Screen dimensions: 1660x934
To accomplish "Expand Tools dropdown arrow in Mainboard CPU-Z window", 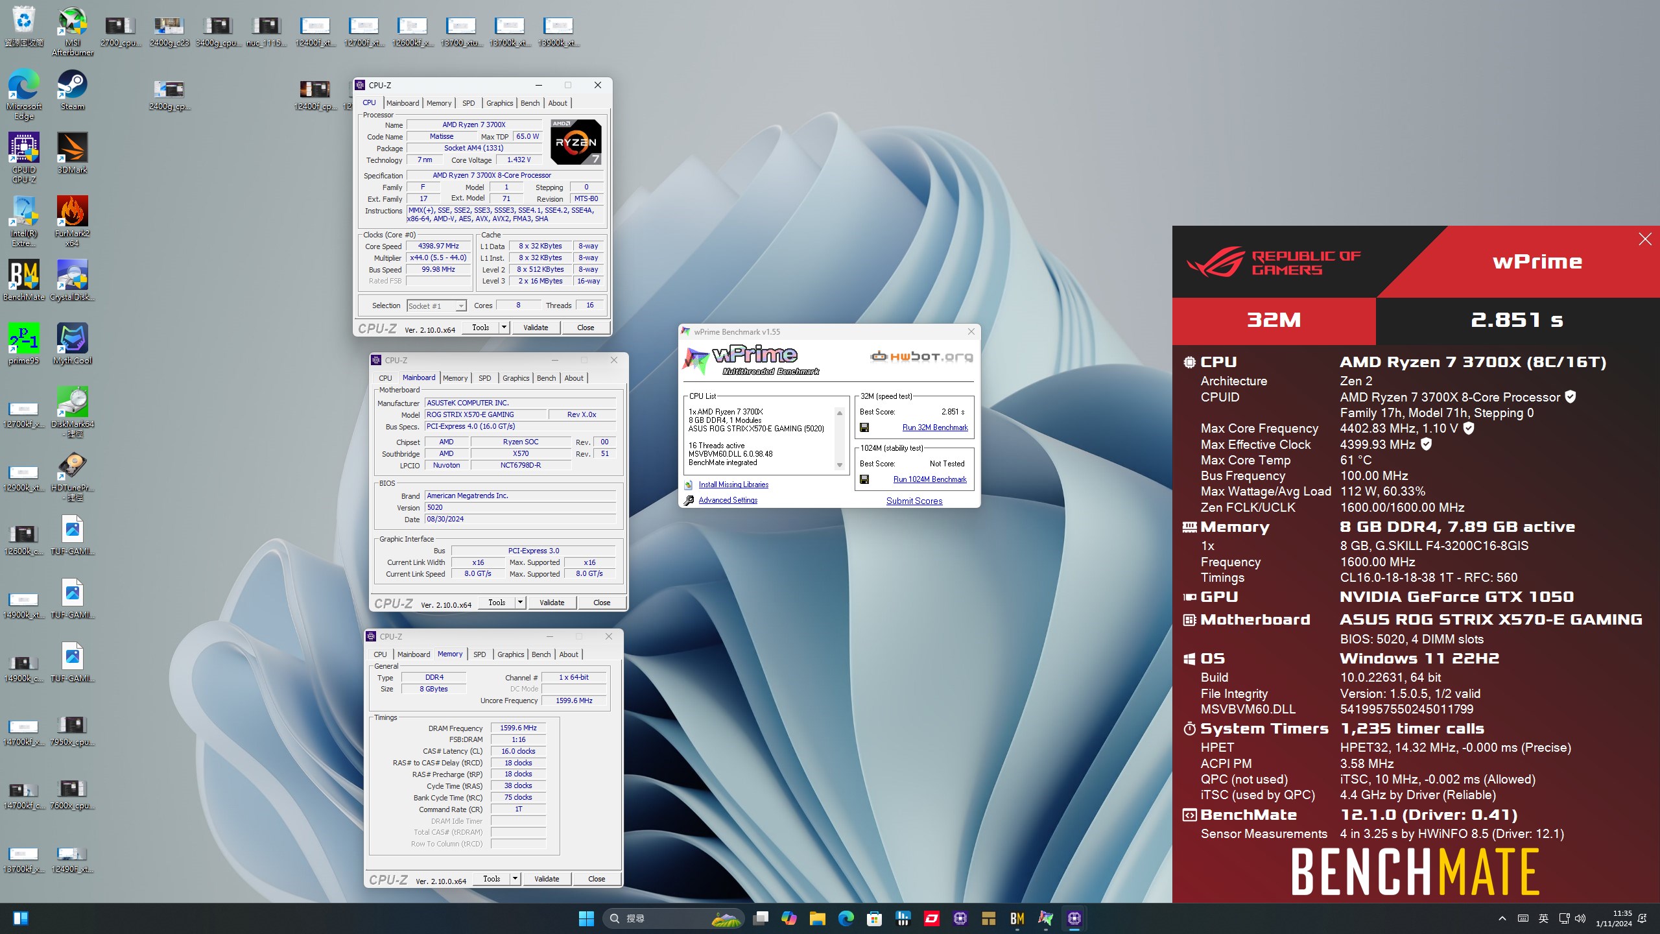I will [520, 603].
